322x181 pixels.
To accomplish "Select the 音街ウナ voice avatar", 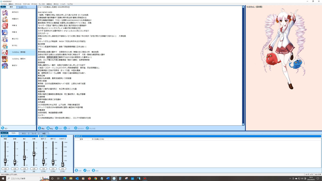I will 5,65.
